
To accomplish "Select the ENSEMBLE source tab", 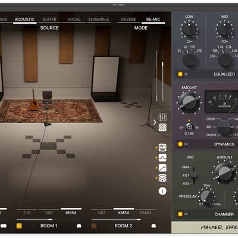I will click(99, 20).
